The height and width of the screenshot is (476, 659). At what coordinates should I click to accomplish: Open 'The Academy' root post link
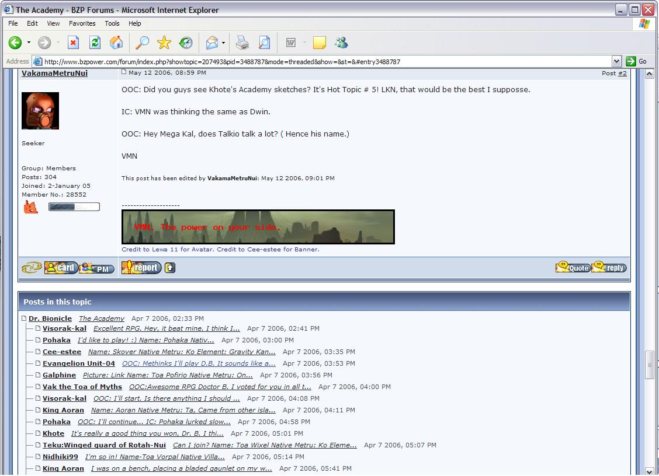(101, 318)
